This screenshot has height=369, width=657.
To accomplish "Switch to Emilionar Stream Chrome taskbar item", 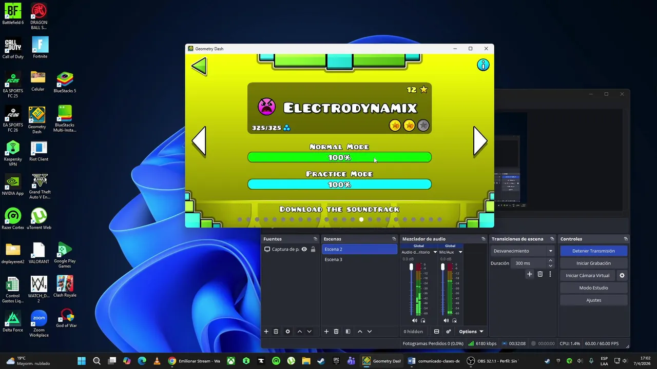I will [x=194, y=361].
